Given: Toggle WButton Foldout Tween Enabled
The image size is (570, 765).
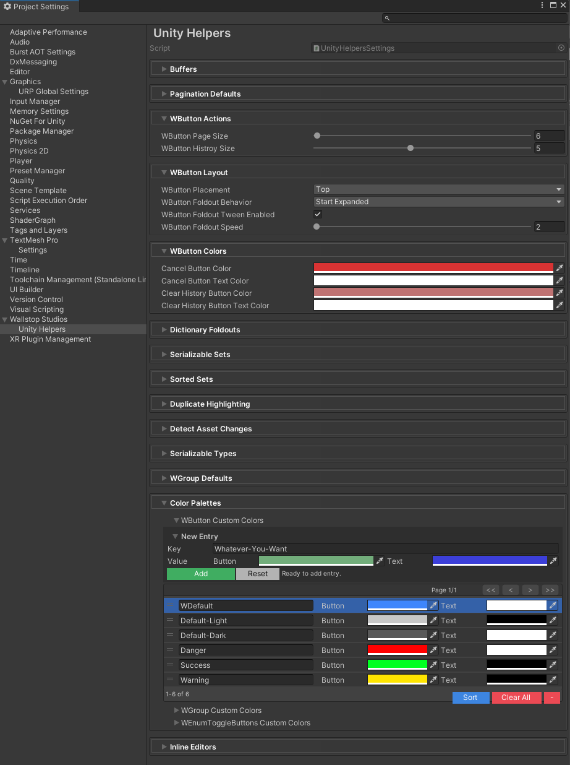Looking at the screenshot, I should (x=317, y=214).
